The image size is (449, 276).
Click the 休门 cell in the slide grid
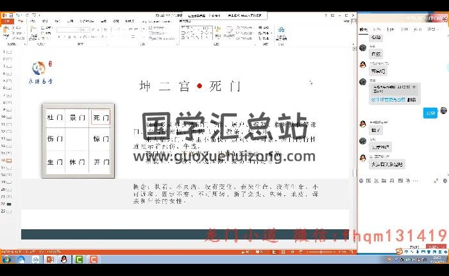point(78,162)
